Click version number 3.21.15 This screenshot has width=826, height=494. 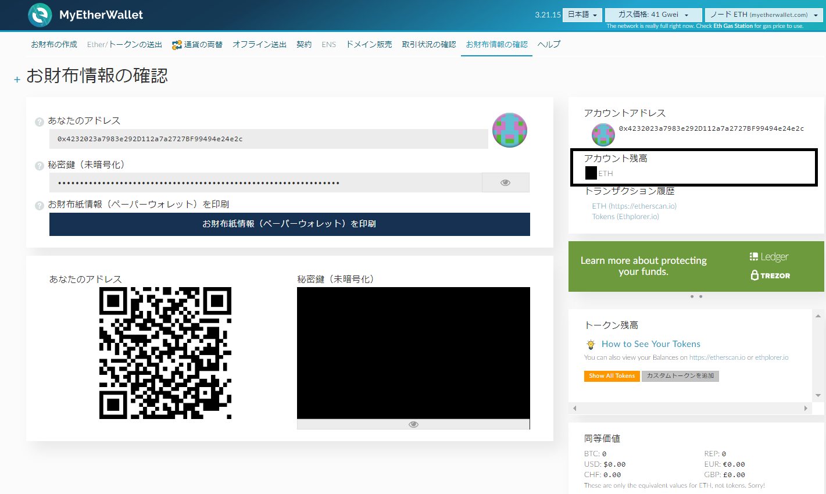pos(548,15)
